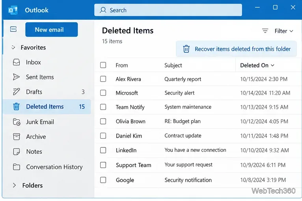Click the From column header
Image resolution: width=302 pixels, height=201 pixels.
click(x=122, y=65)
